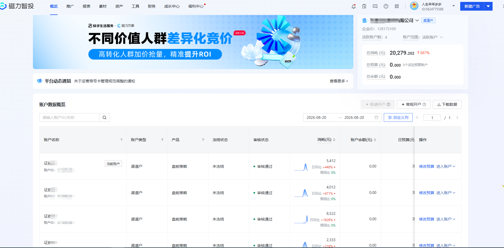504x248 pixels.
Task: Click the 渠道户 tag beside company name
Action: tap(428, 20)
